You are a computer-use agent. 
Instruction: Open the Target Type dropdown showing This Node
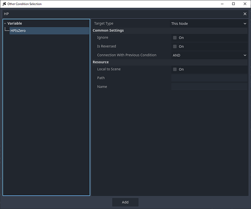click(209, 24)
